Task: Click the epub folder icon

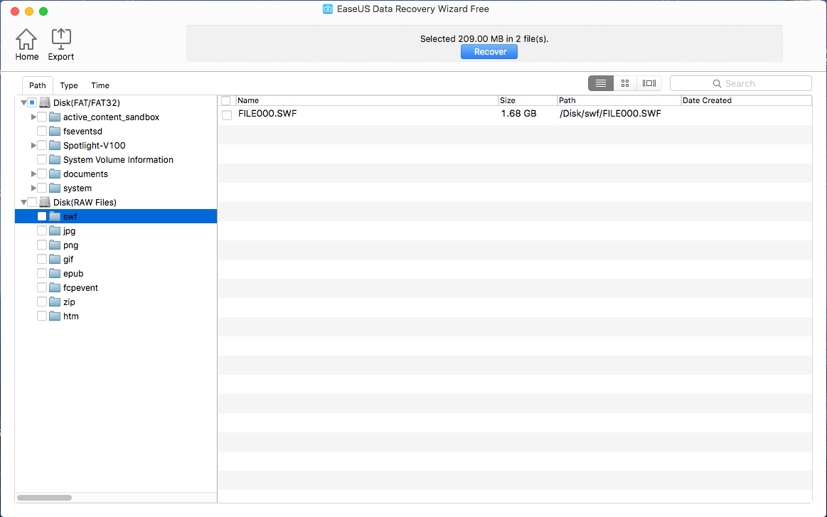Action: click(x=55, y=273)
